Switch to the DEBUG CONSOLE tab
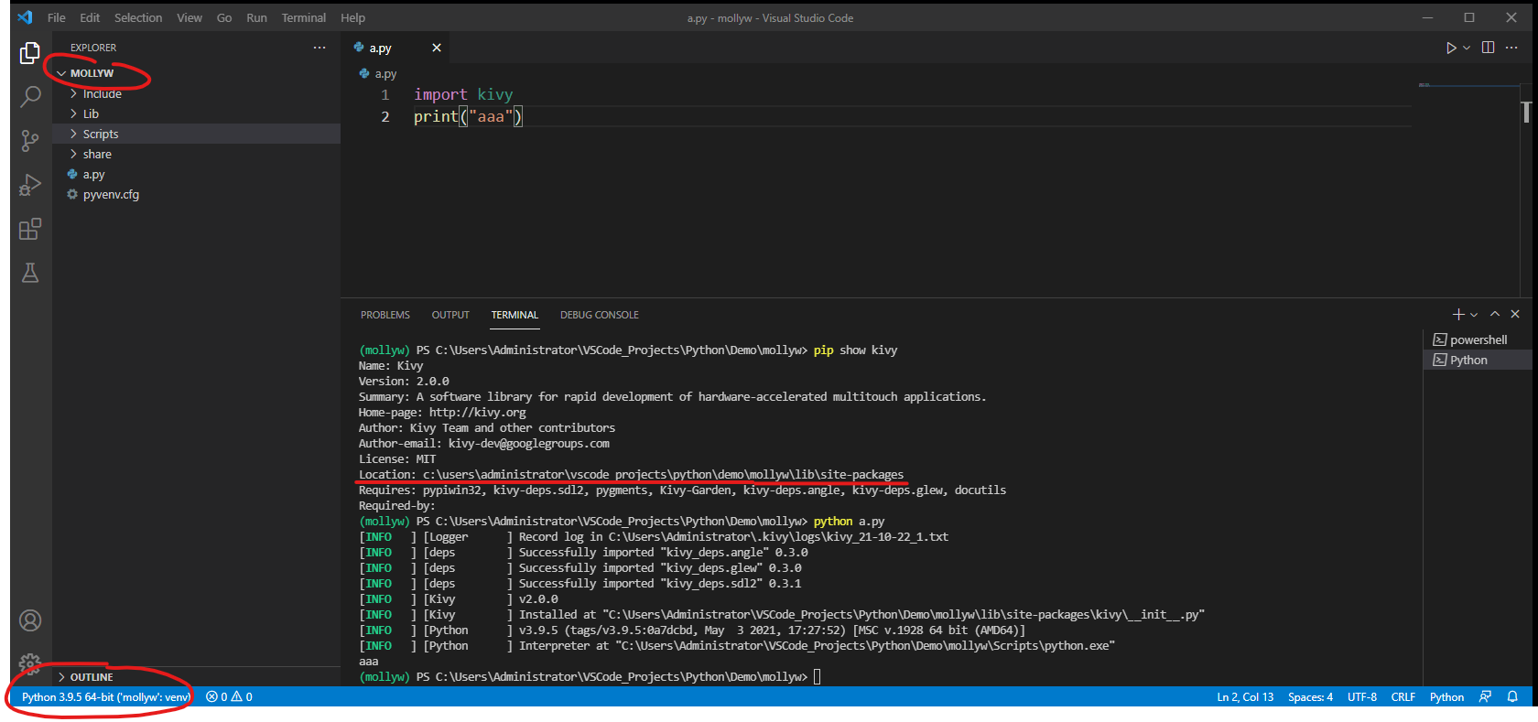Screen dimensions: 1538x722 600,315
